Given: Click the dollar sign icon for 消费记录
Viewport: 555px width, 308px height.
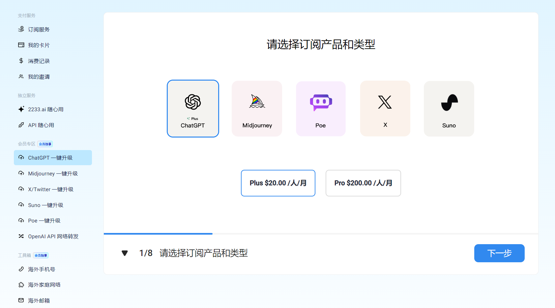Looking at the screenshot, I should (21, 61).
